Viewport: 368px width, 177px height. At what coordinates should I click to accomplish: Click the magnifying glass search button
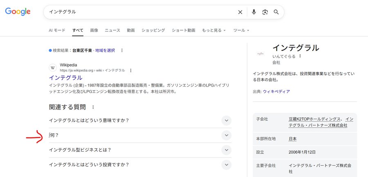point(276,12)
